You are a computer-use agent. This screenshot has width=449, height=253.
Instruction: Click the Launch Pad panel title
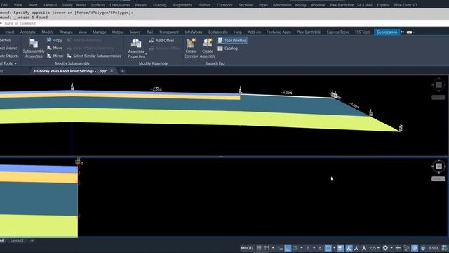215,63
